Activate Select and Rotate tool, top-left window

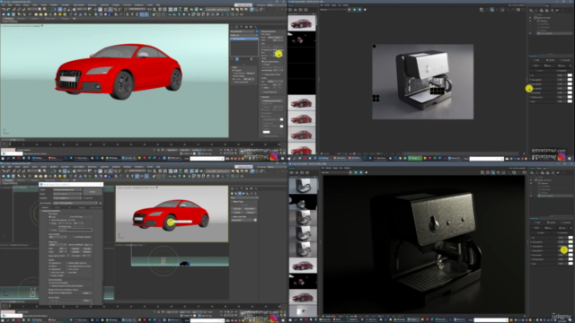pyautogui.click(x=65, y=9)
